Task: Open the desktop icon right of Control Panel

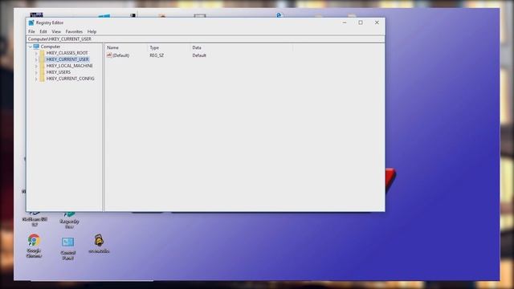Action: 99,244
